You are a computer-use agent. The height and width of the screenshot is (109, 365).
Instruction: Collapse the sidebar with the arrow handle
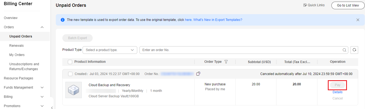click(52, 107)
